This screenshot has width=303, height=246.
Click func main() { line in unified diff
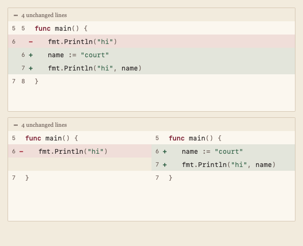(x=151, y=28)
